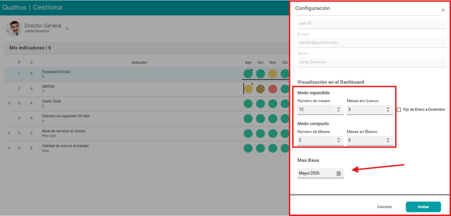Screen dimensions: 451x216
Task: Click the E-mail field claudio@qualitin.com
Action: [372, 43]
